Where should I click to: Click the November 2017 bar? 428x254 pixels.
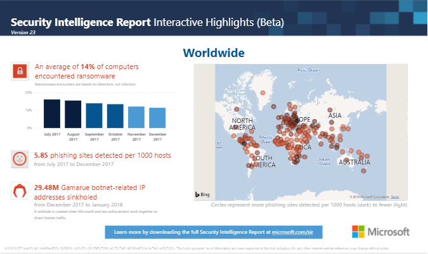tap(136, 117)
